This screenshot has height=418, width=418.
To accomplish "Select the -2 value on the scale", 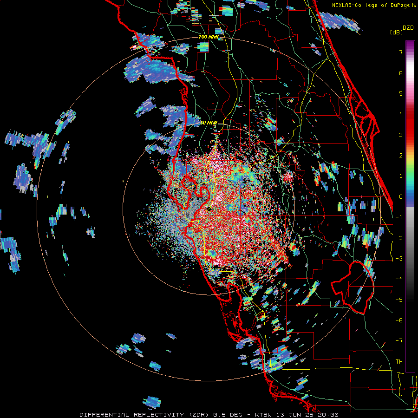I will (x=399, y=238).
